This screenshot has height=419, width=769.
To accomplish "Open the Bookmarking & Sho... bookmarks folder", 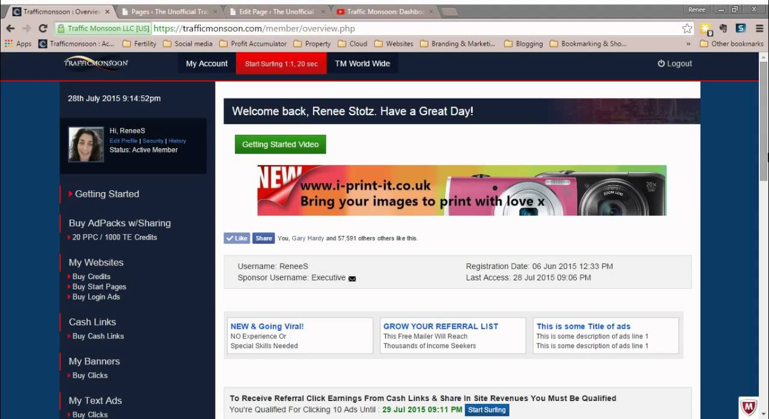I will (x=588, y=44).
